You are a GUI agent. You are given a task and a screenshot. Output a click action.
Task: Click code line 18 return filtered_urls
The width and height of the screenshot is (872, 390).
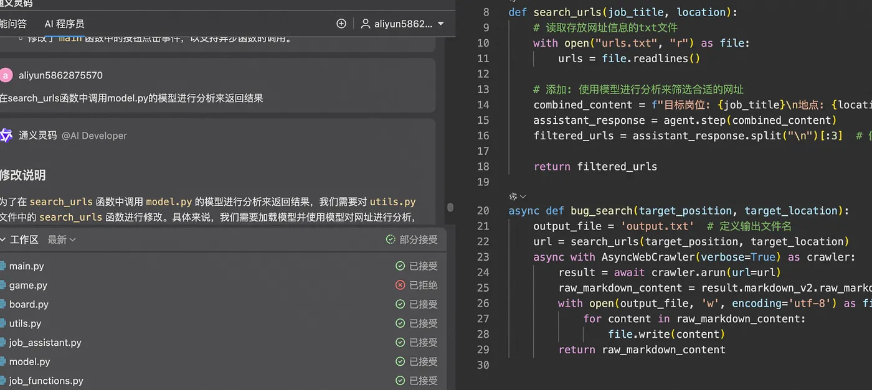595,166
